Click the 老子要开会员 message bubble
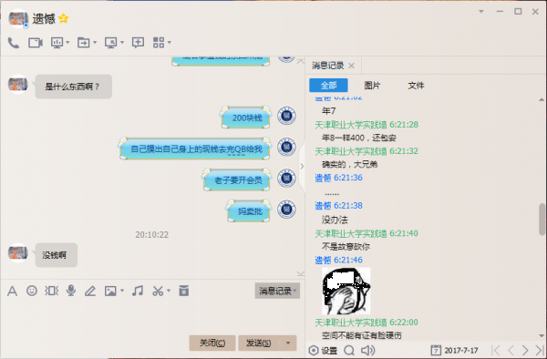Image resolution: width=547 pixels, height=359 pixels. pyautogui.click(x=237, y=179)
